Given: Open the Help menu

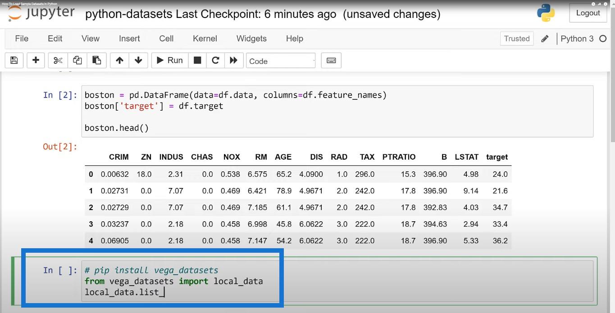Looking at the screenshot, I should pos(295,39).
